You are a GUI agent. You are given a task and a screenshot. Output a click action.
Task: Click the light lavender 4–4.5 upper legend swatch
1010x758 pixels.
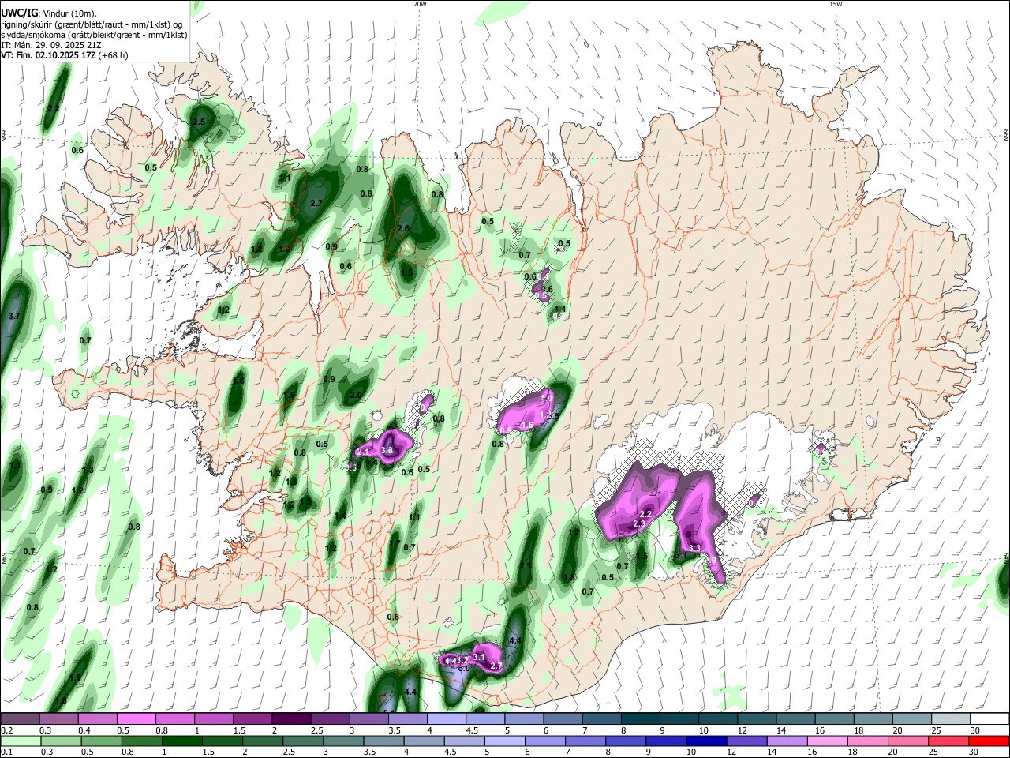click(x=447, y=719)
